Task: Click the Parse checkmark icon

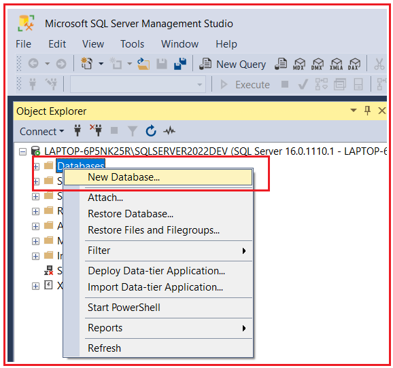Action: (x=303, y=84)
